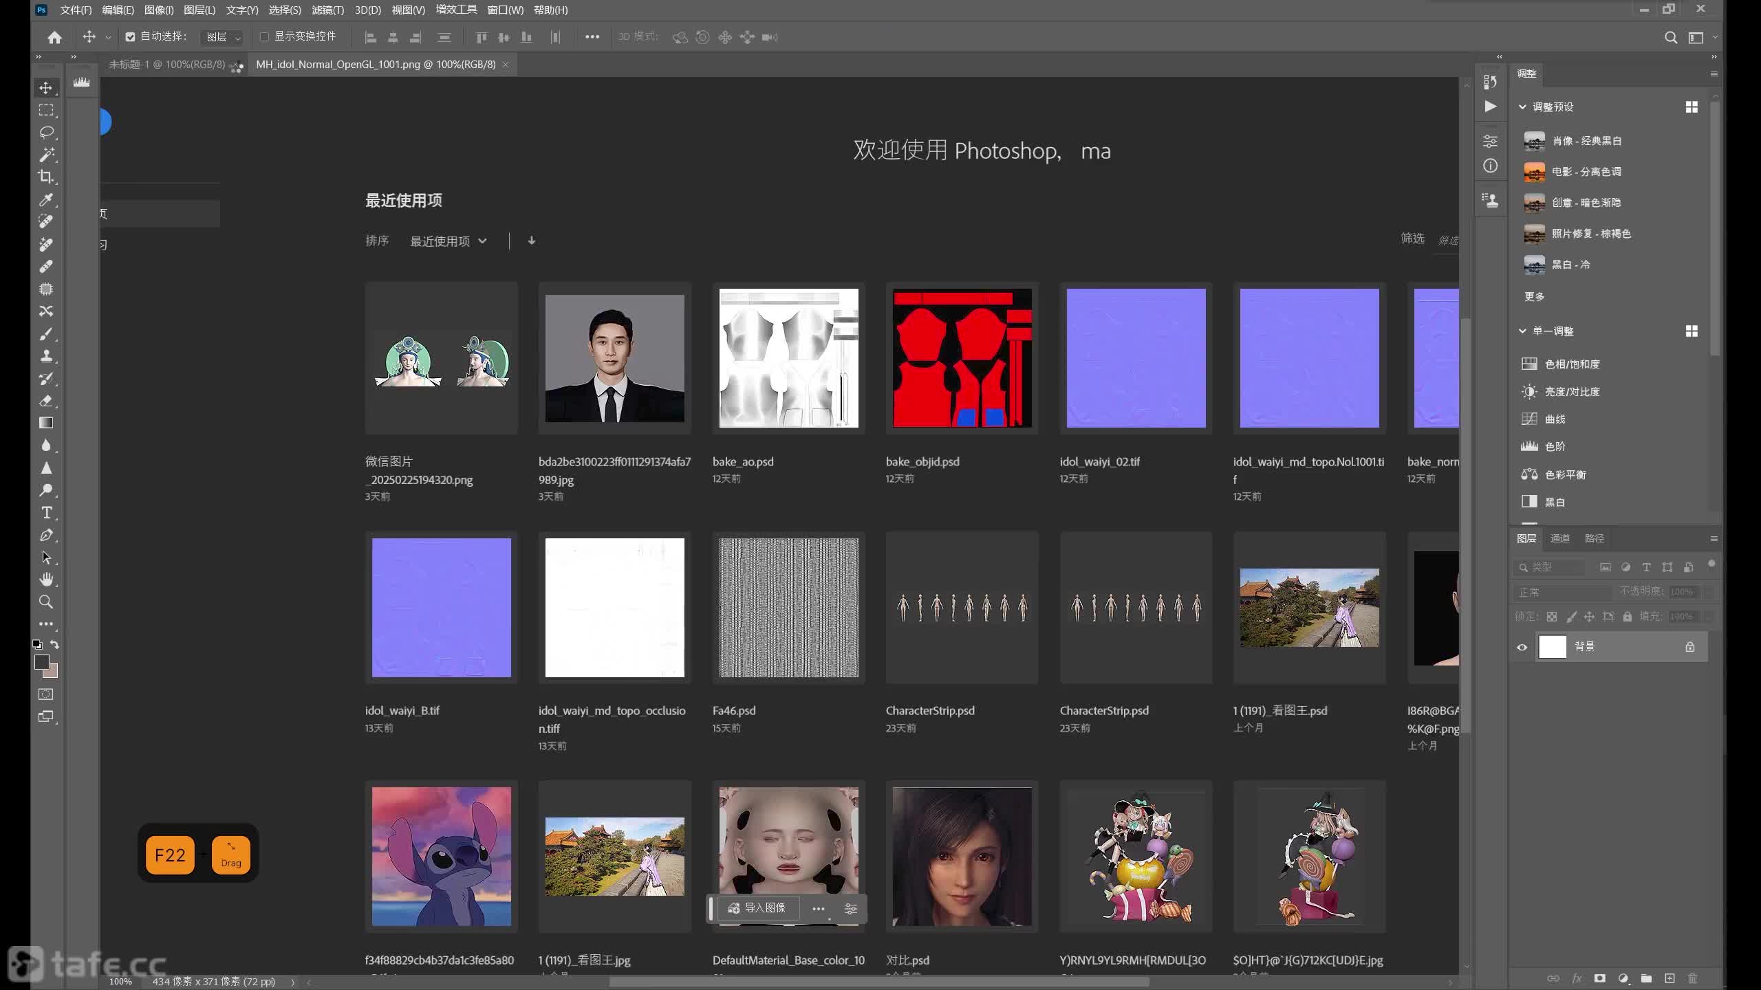Click 更多 under adjustment presets
This screenshot has width=1761, height=990.
[1535, 296]
